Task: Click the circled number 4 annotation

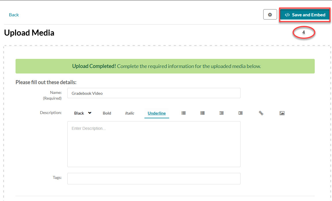Action: pyautogui.click(x=304, y=33)
